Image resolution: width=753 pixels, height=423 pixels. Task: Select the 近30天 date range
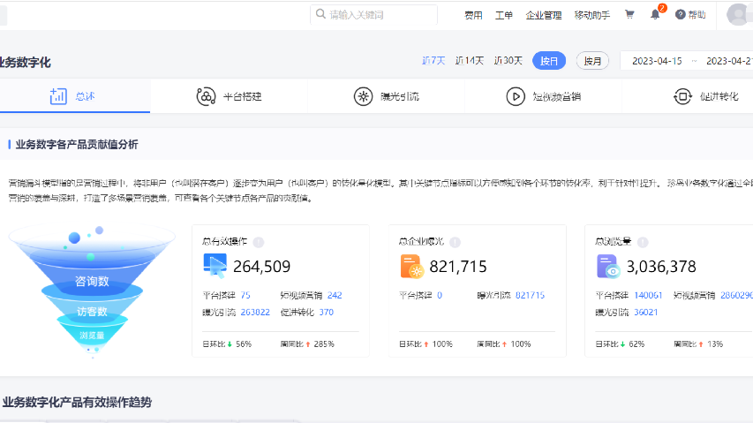click(508, 61)
